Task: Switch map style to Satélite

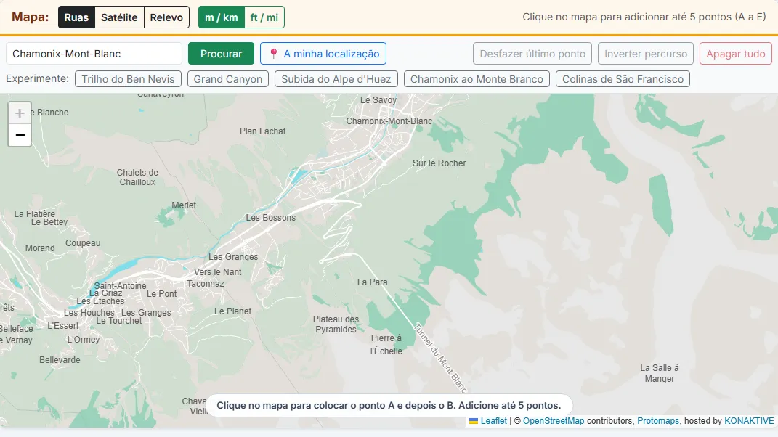Action: coord(119,17)
